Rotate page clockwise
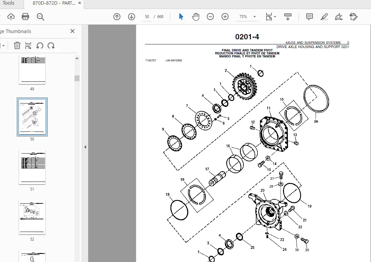371x262 pixels. point(51,45)
